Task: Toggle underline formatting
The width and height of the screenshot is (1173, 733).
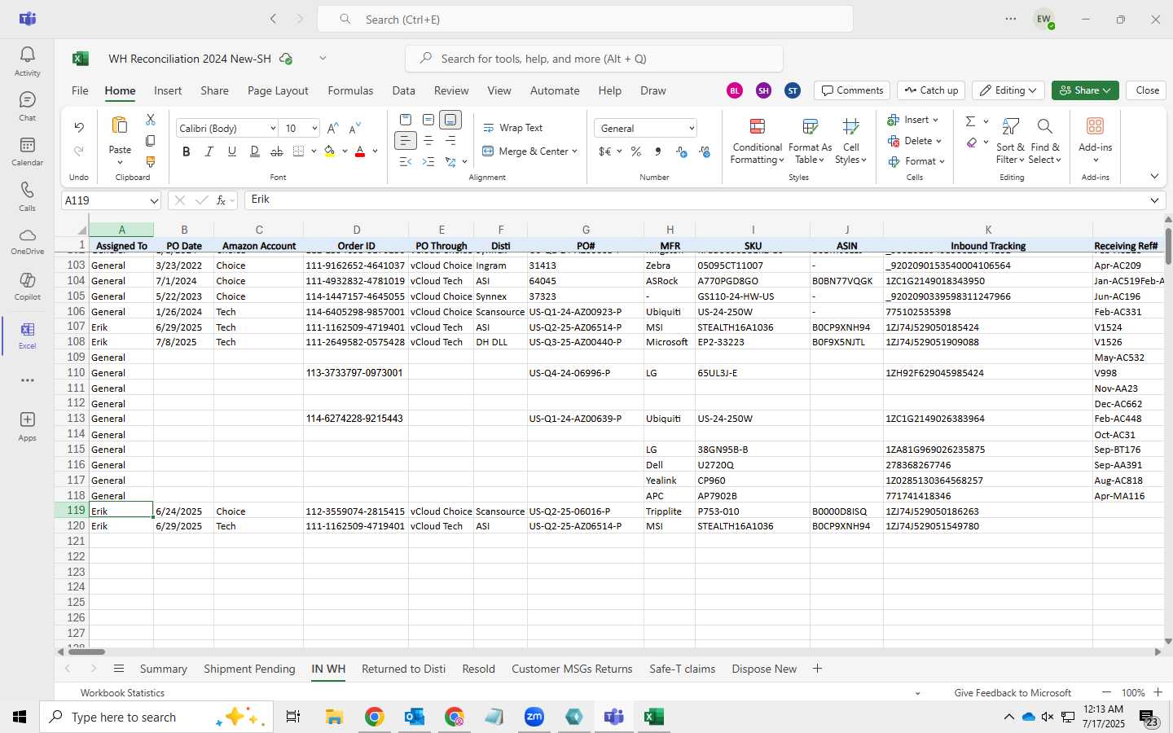Action: 232,151
